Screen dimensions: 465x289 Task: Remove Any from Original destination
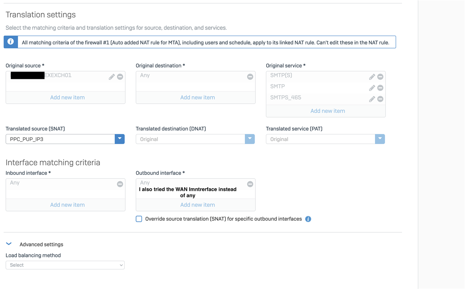pyautogui.click(x=250, y=77)
